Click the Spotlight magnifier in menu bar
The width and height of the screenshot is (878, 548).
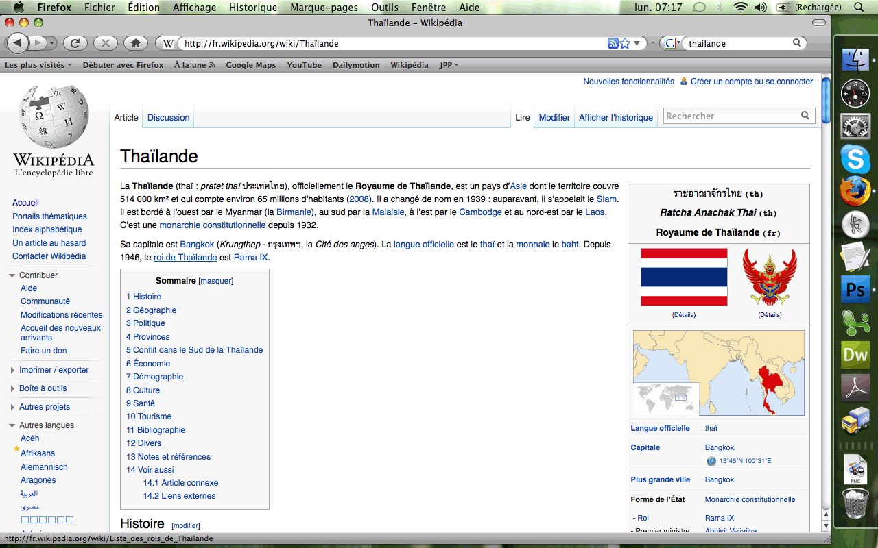[859, 7]
